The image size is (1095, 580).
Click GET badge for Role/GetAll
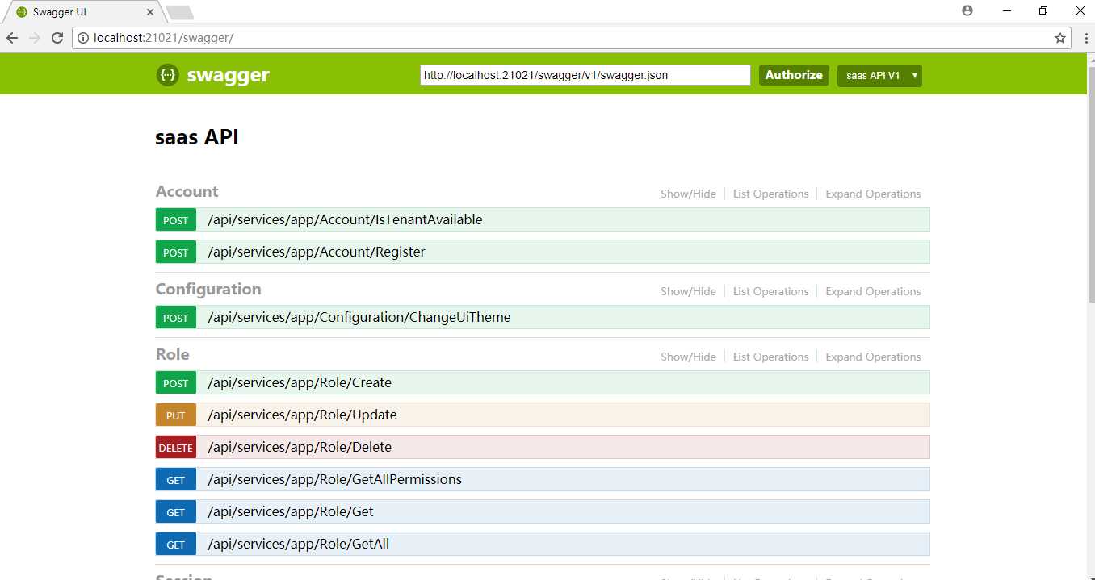coord(176,545)
